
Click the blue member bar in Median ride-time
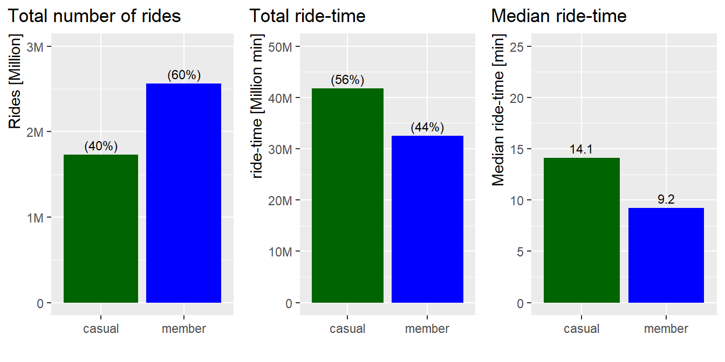(666, 255)
